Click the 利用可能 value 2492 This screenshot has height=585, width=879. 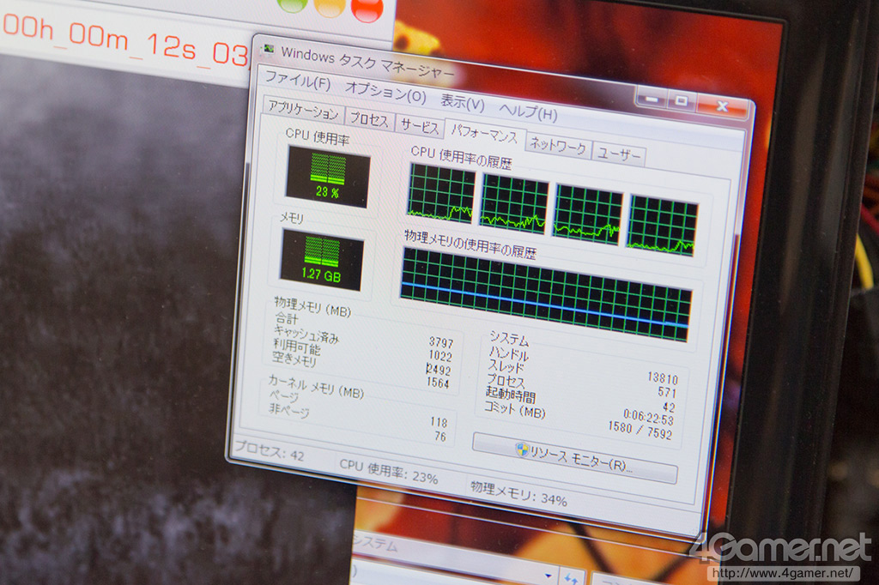point(439,369)
